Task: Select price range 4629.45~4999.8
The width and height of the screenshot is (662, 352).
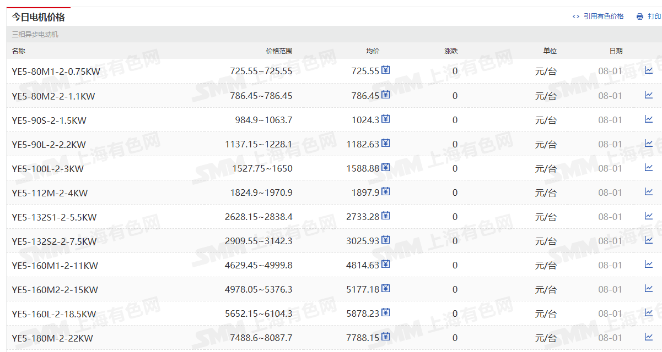Action: pyautogui.click(x=259, y=266)
